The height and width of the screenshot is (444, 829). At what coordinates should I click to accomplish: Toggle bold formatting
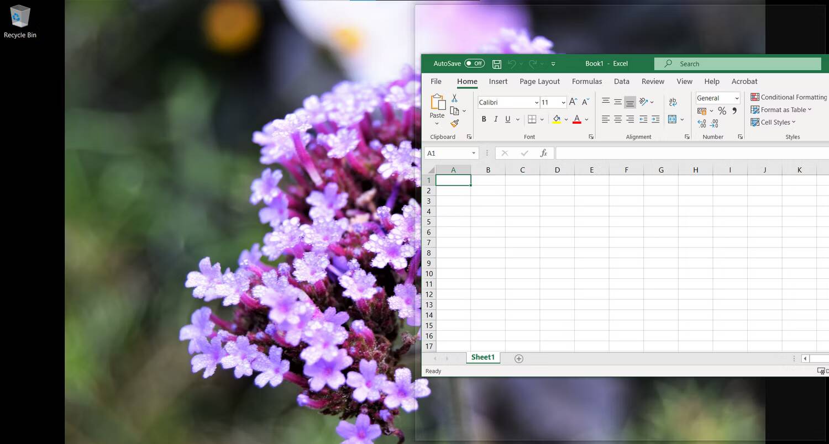[x=484, y=119]
